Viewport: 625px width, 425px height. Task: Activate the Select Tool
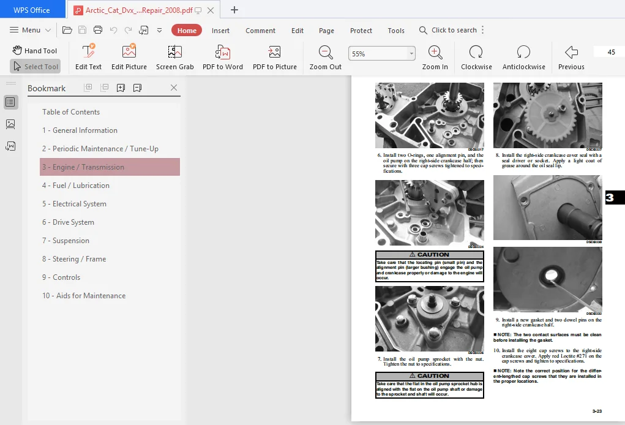click(35, 67)
